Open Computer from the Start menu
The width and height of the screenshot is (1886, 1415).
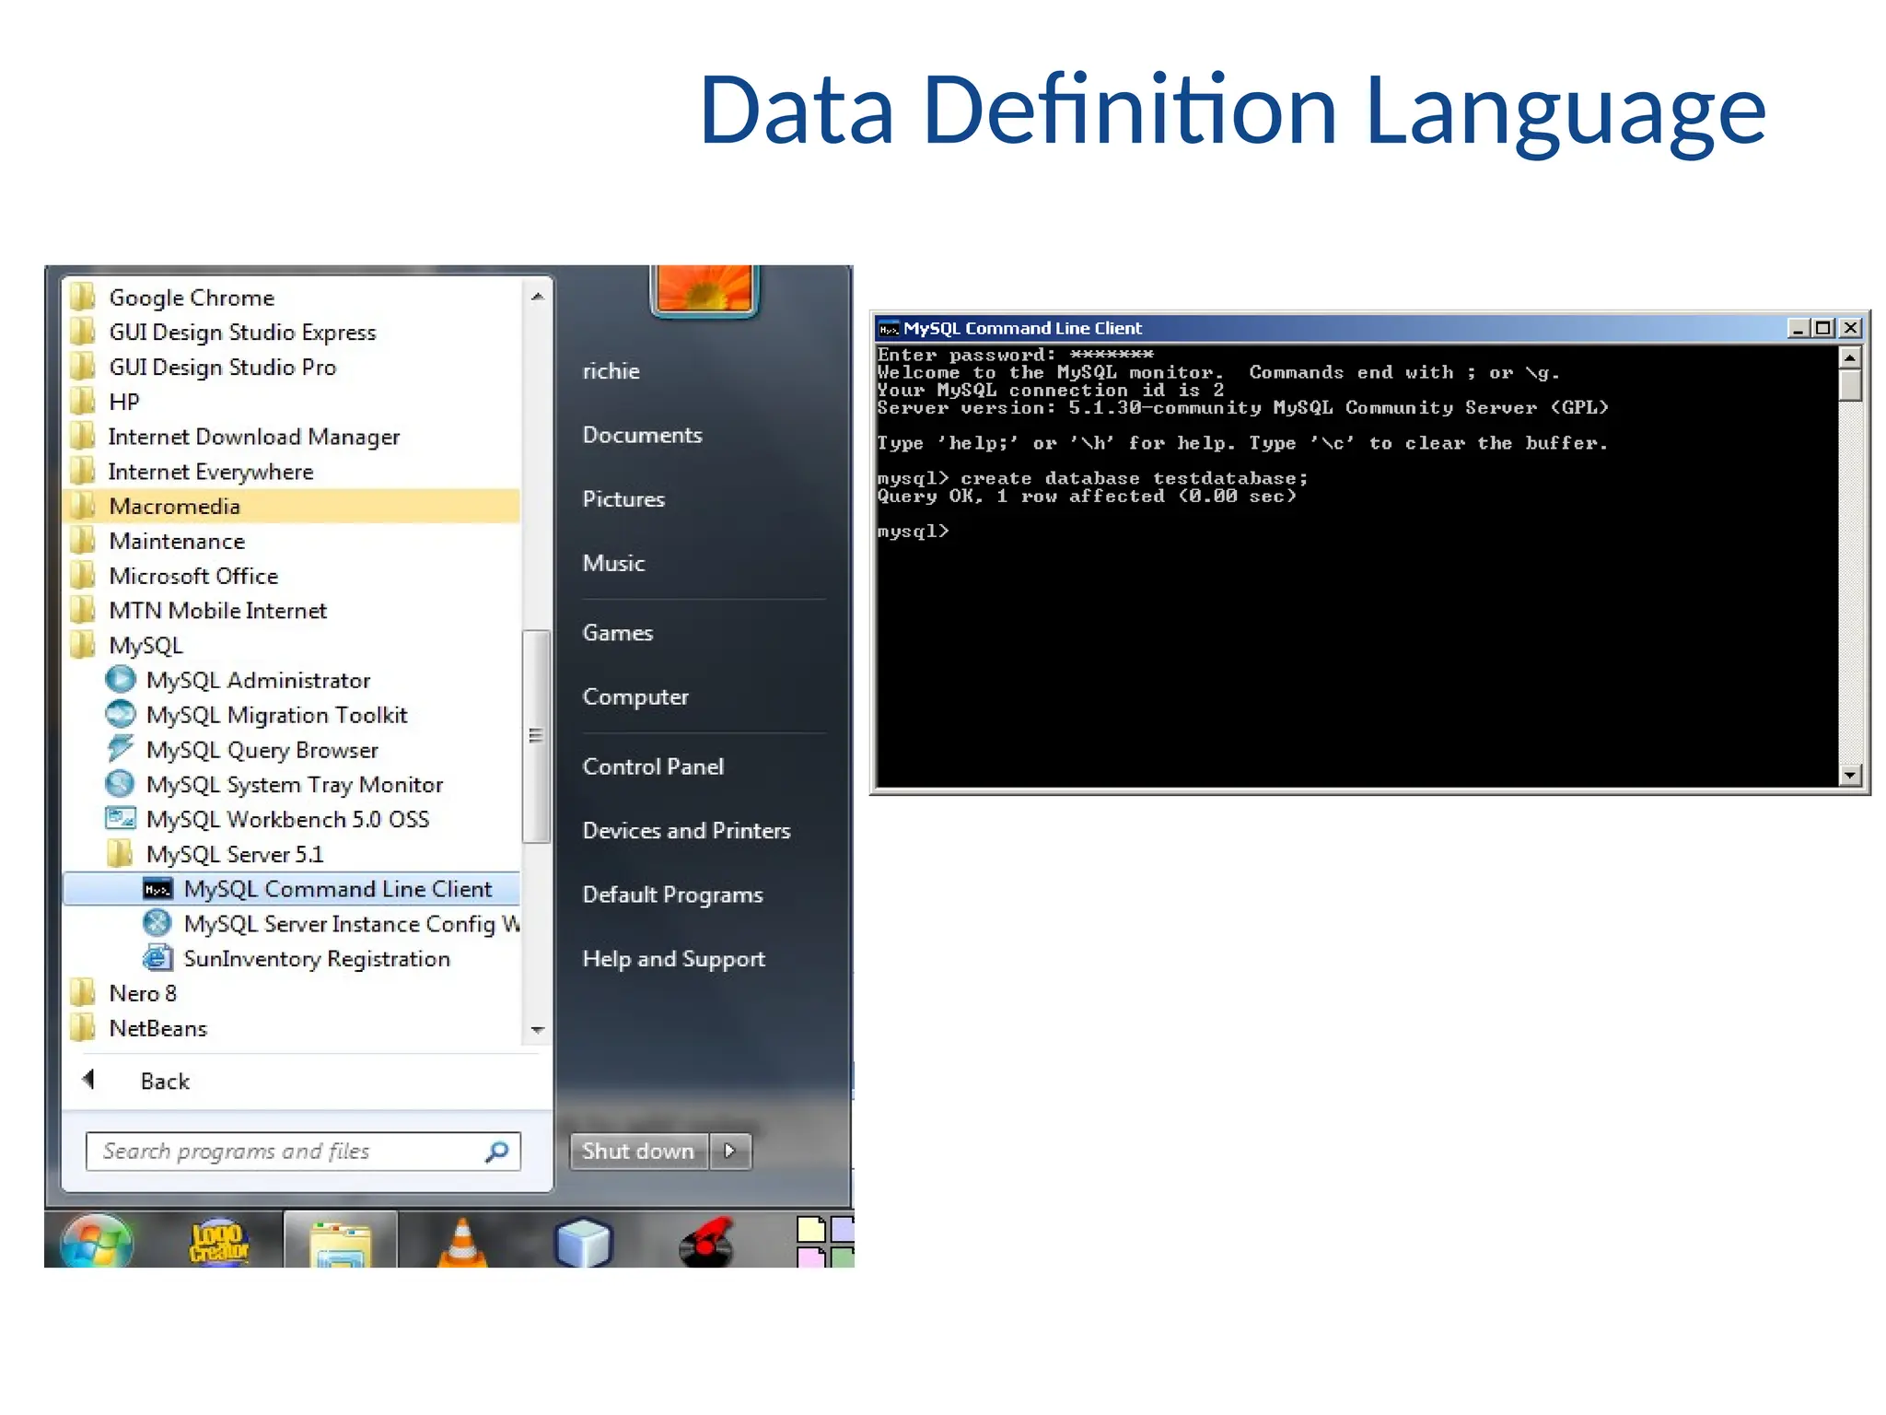click(635, 697)
